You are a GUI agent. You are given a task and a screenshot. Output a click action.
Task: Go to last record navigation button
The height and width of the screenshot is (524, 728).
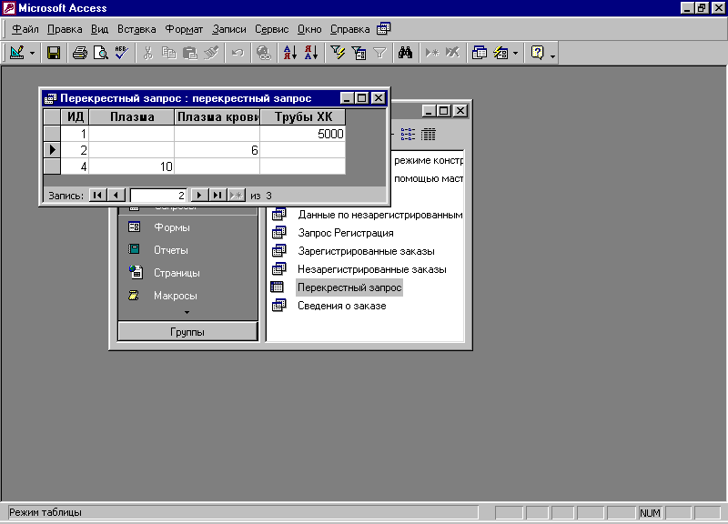click(x=217, y=195)
